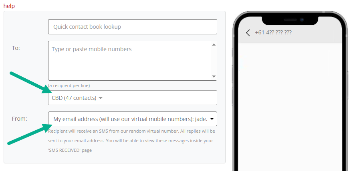Screen dimensions: 363x171
Task: Click the black arrow on the From dropdown
Action: (x=212, y=119)
